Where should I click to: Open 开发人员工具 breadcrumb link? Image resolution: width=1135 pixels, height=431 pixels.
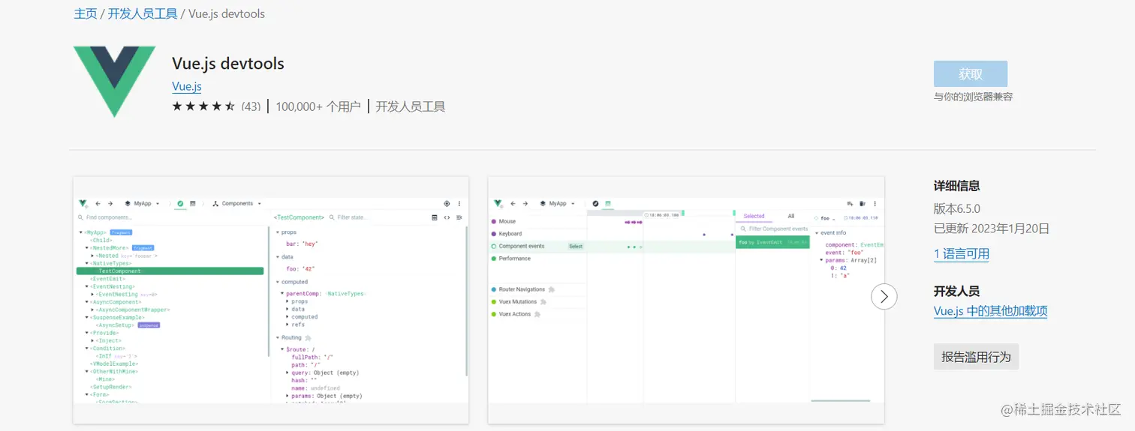(143, 13)
